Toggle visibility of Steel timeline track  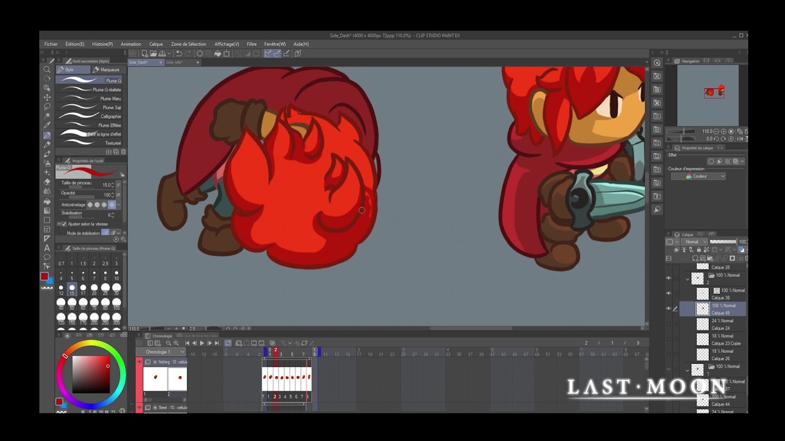139,407
